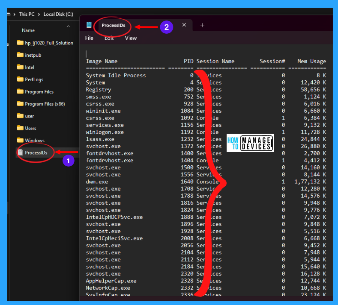Select the Program Files folder icon
Screen dimensions: 338x305
click(20, 91)
